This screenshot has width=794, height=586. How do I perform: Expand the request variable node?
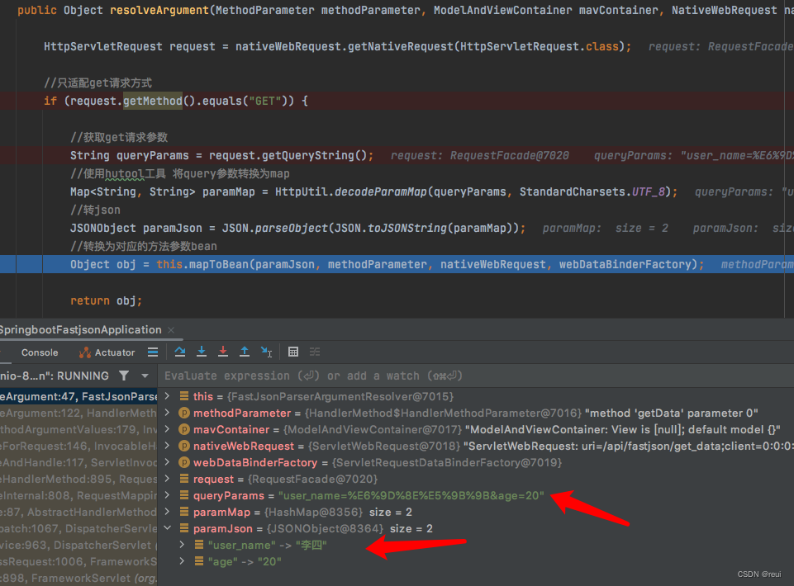[x=168, y=479]
